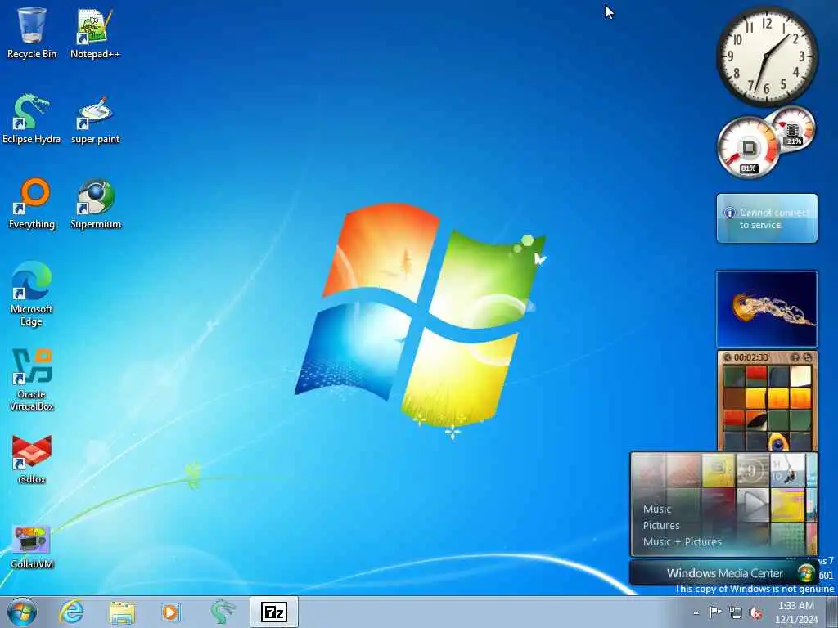The image size is (838, 628).
Task: Click the 'Cannot connect to service' gadget
Action: 767,218
